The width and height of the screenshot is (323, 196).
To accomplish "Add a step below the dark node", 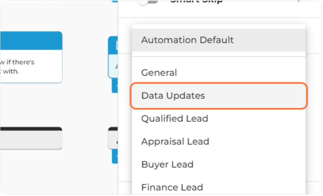I will pos(115,156).
